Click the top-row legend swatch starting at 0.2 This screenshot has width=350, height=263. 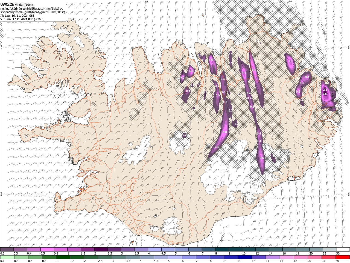pos(7,249)
